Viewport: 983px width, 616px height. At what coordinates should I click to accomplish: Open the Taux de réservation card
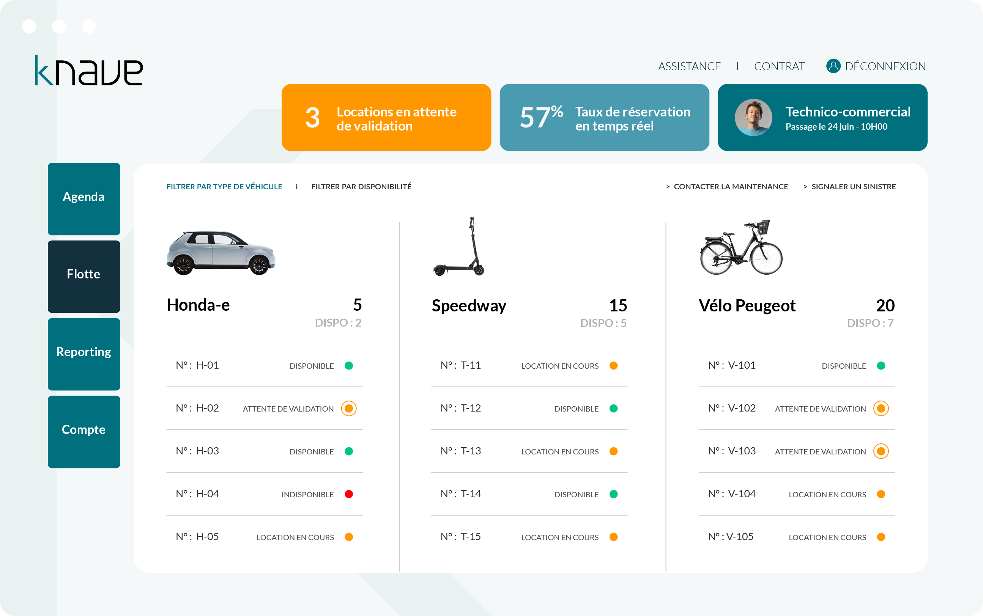pyautogui.click(x=604, y=117)
